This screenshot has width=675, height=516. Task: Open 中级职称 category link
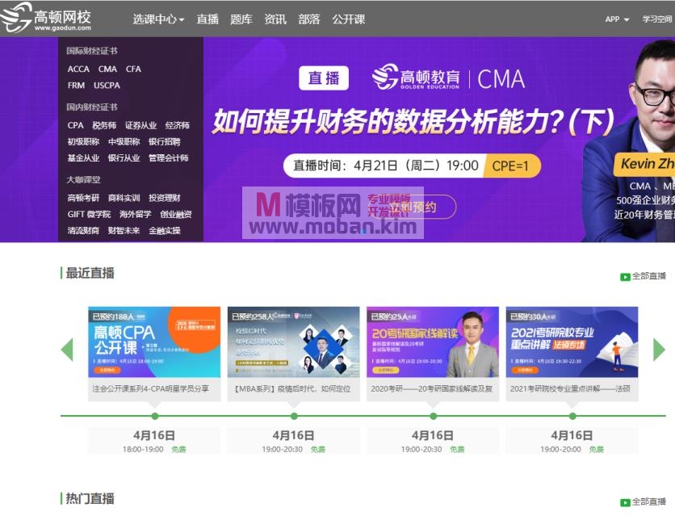(x=124, y=141)
